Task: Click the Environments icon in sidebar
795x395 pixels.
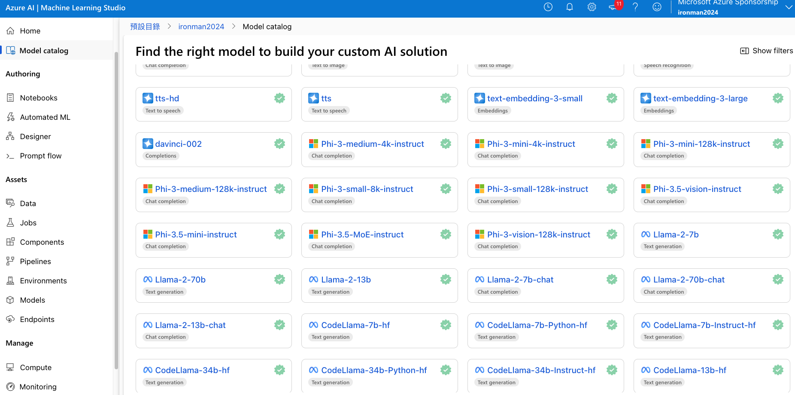Action: point(10,280)
